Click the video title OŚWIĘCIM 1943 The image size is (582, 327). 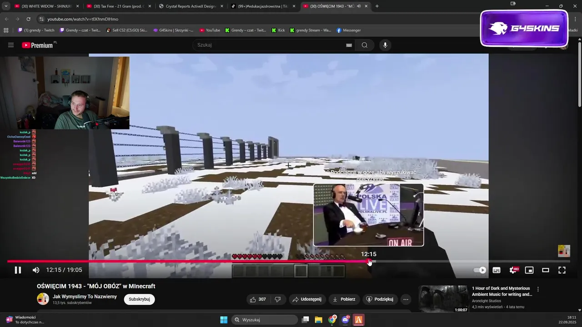[x=96, y=286]
